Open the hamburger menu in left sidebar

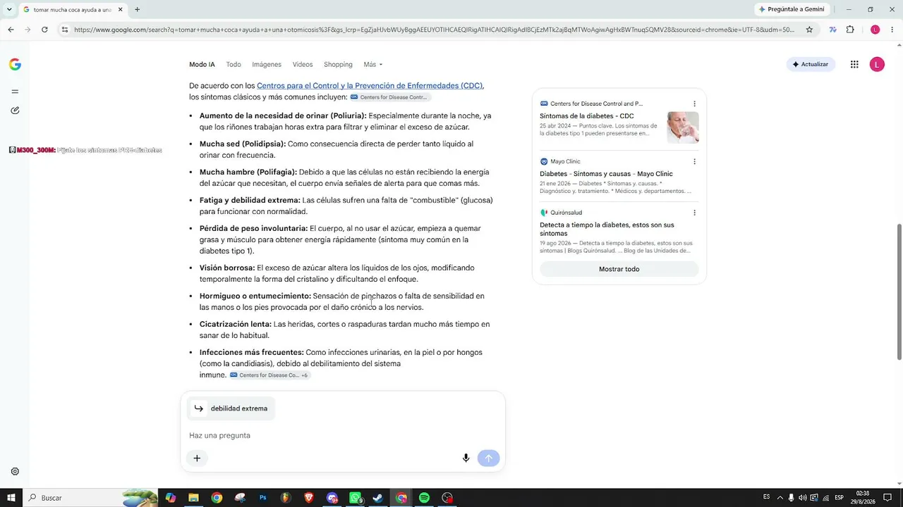15,92
